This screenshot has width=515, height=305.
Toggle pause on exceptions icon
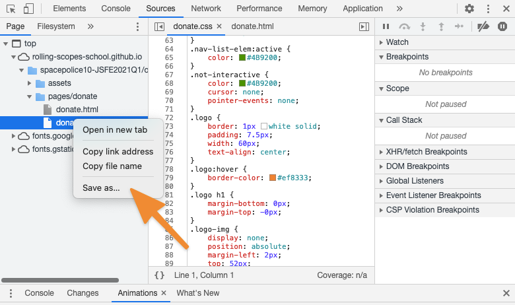click(x=502, y=26)
